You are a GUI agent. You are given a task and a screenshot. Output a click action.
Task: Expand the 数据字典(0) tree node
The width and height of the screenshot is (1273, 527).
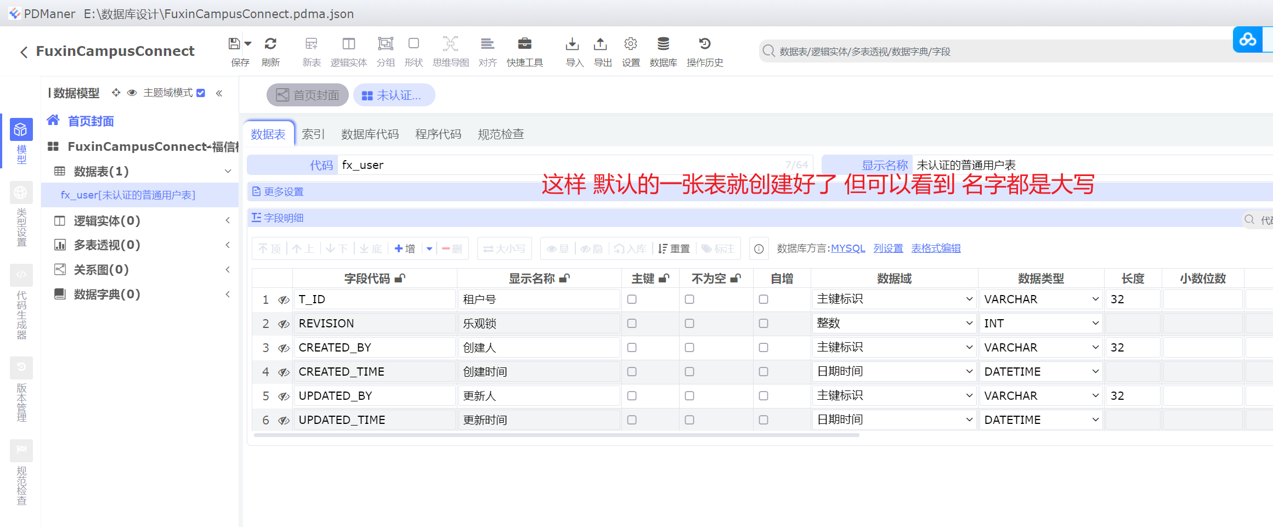(228, 294)
